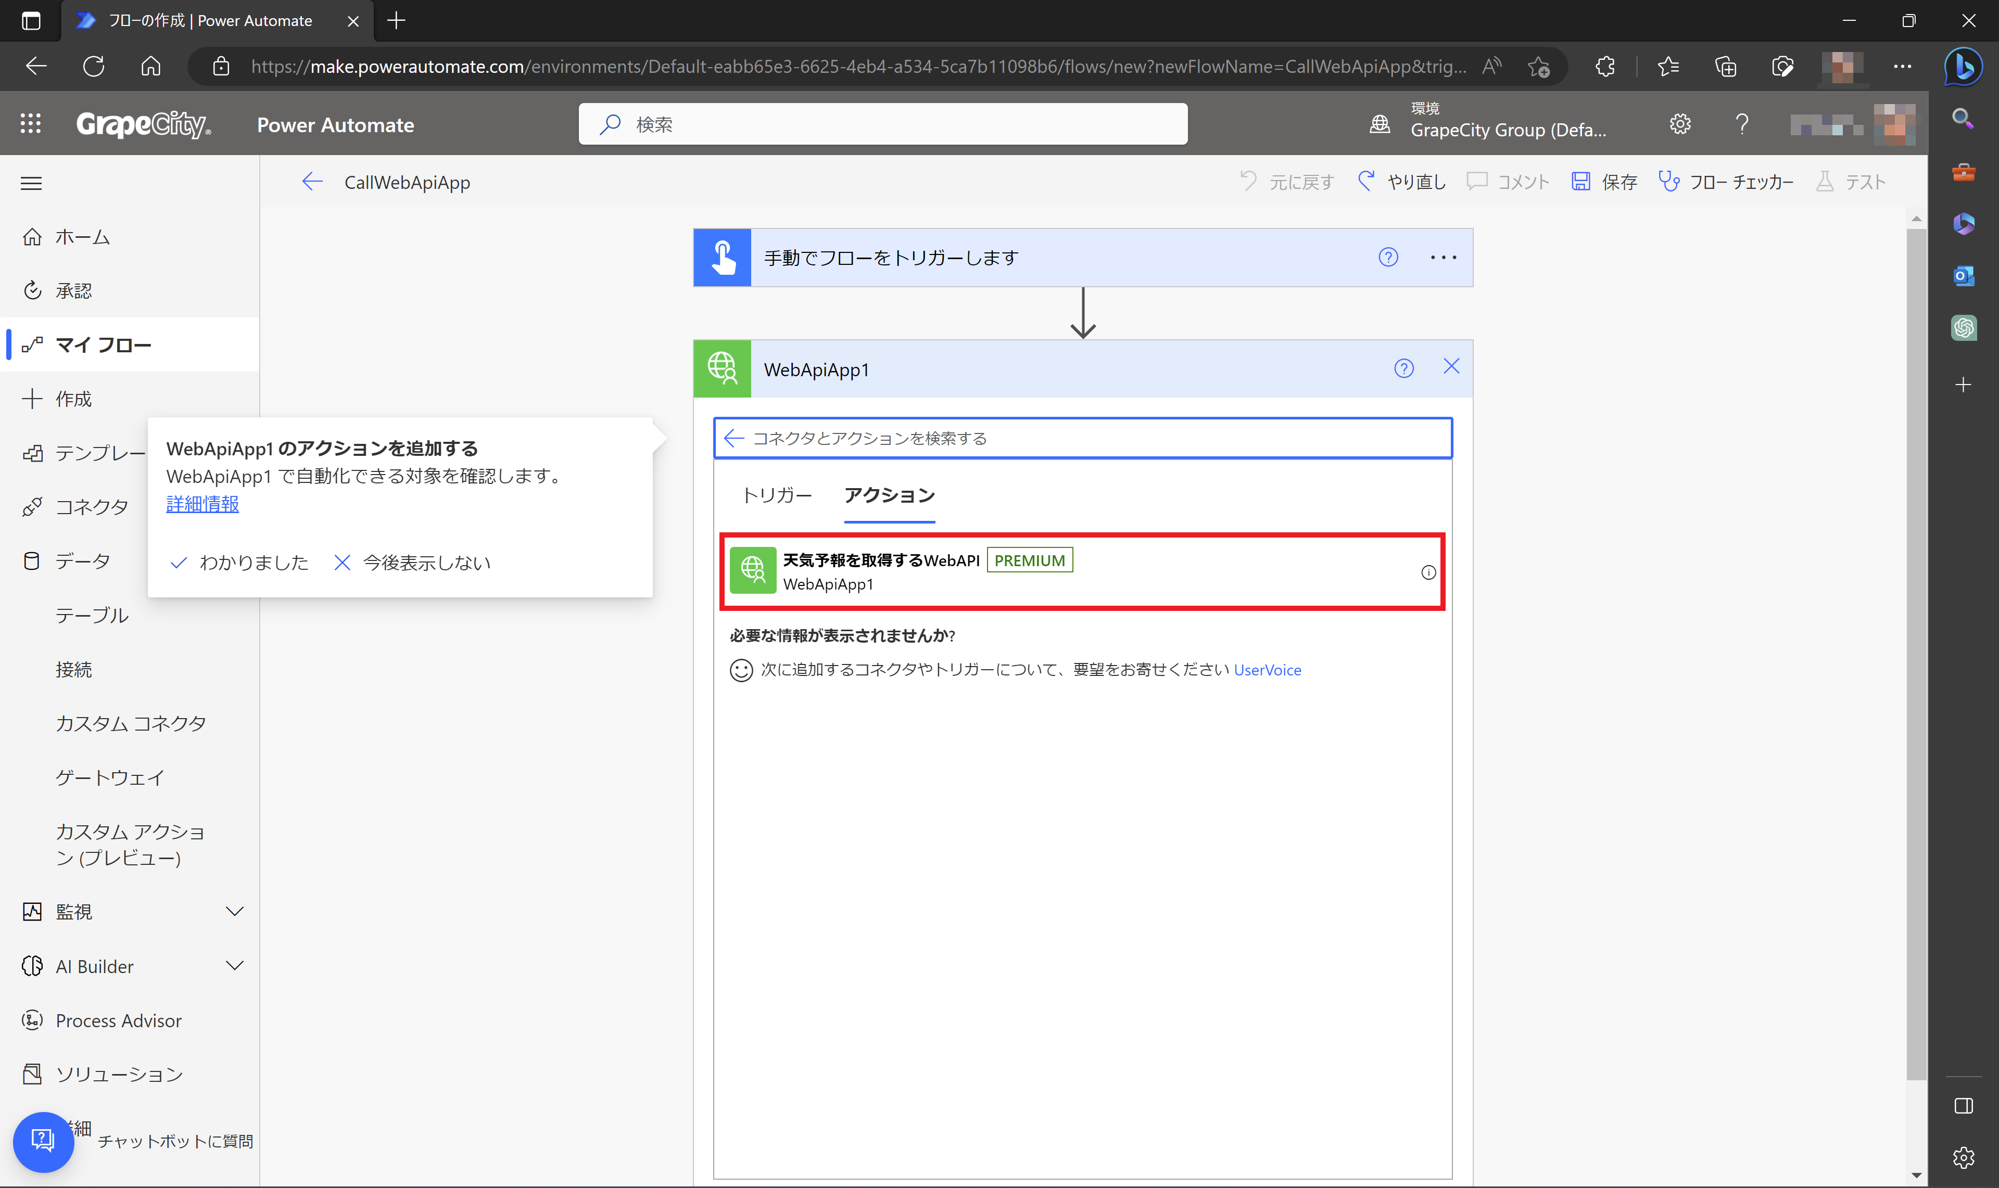The image size is (1999, 1188).
Task: Focus コネクタとアクションを検索する field
Action: [1083, 438]
